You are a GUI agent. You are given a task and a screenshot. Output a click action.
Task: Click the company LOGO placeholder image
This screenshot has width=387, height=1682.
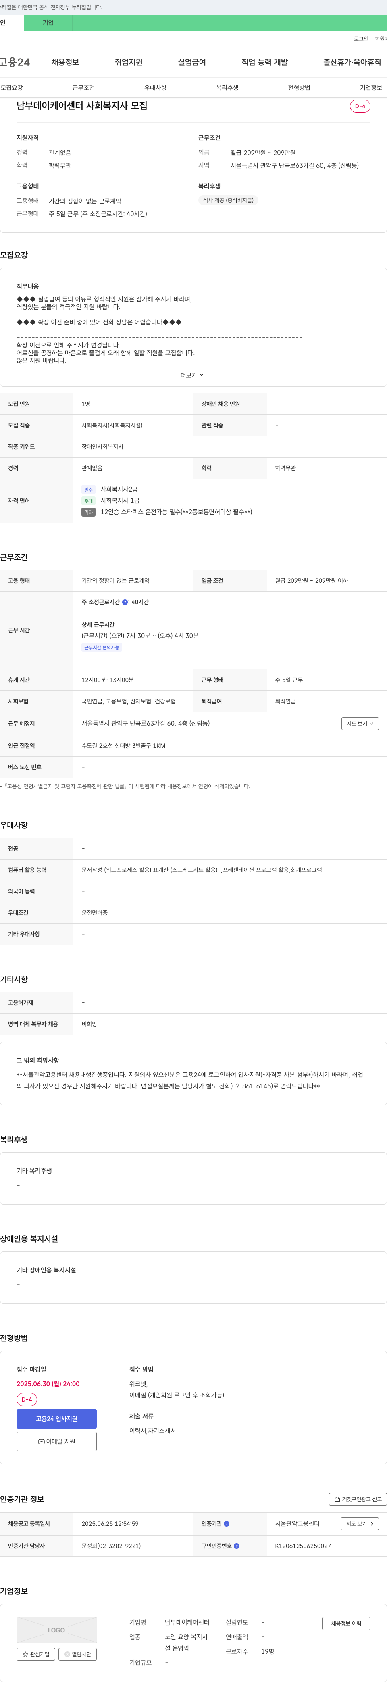coord(56,1630)
